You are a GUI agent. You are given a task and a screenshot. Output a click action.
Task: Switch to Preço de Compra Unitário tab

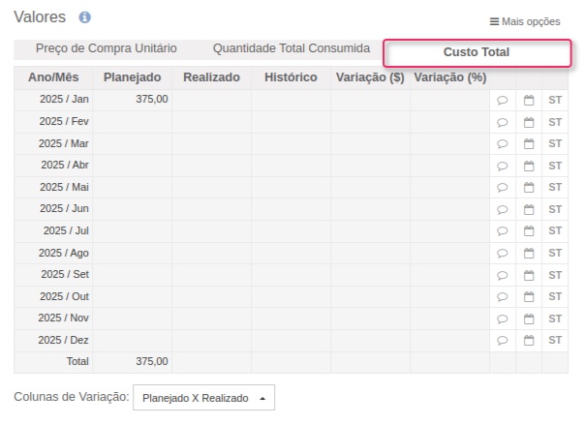click(106, 48)
